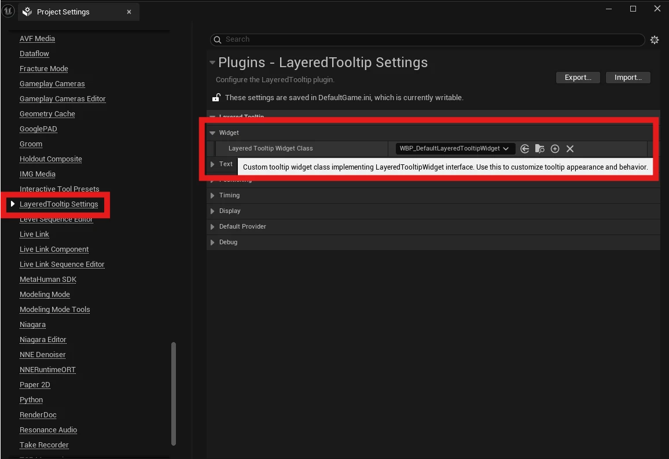Go to Live Link settings

coord(34,234)
